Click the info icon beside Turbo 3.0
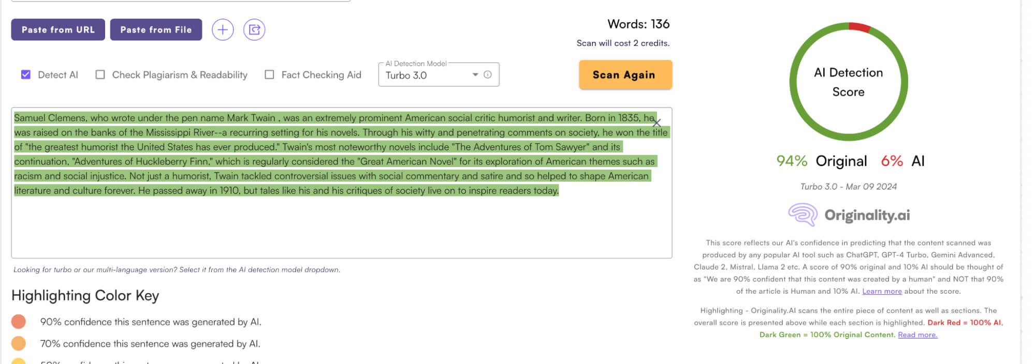1035x364 pixels. click(x=487, y=74)
